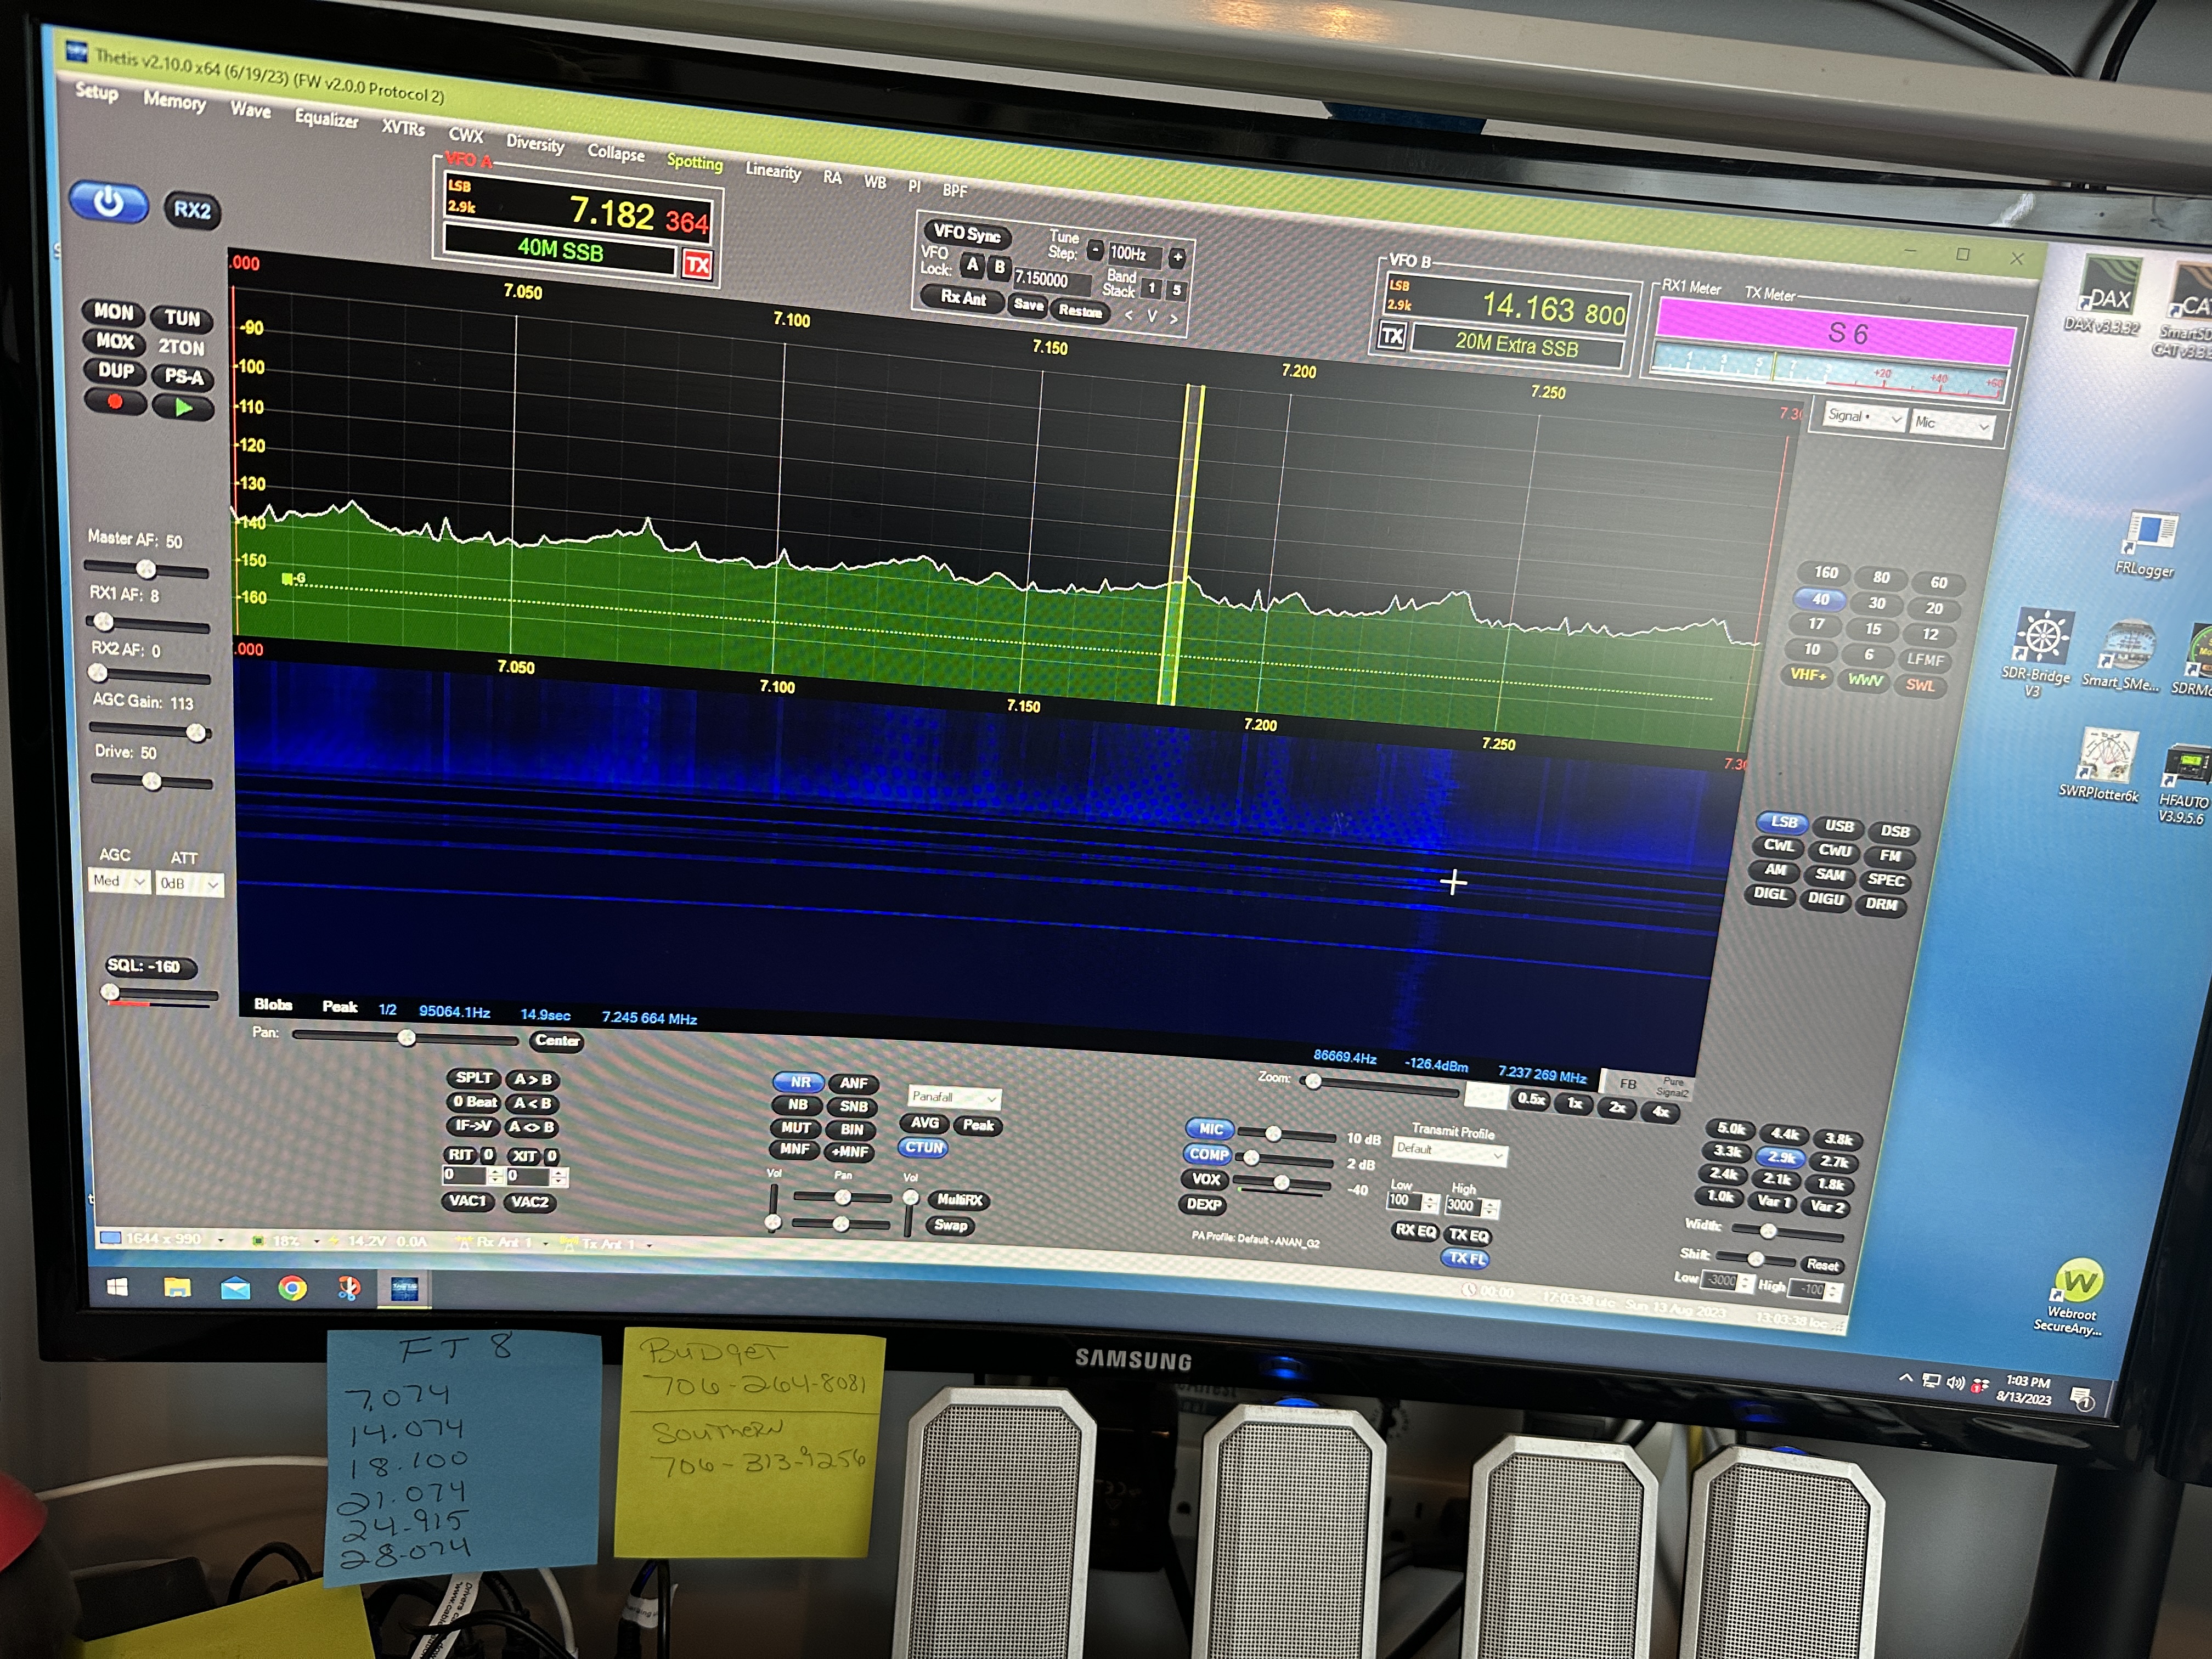Image resolution: width=2212 pixels, height=1659 pixels.
Task: Toggle the TUN tune button
Action: click(x=182, y=318)
